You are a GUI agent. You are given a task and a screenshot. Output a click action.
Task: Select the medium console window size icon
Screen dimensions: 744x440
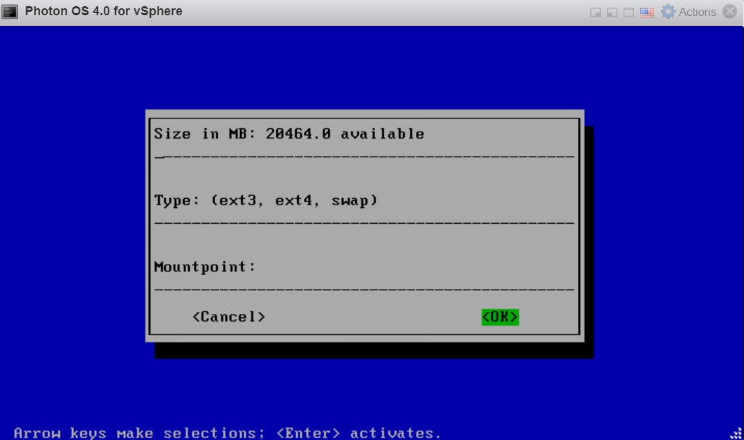[612, 12]
